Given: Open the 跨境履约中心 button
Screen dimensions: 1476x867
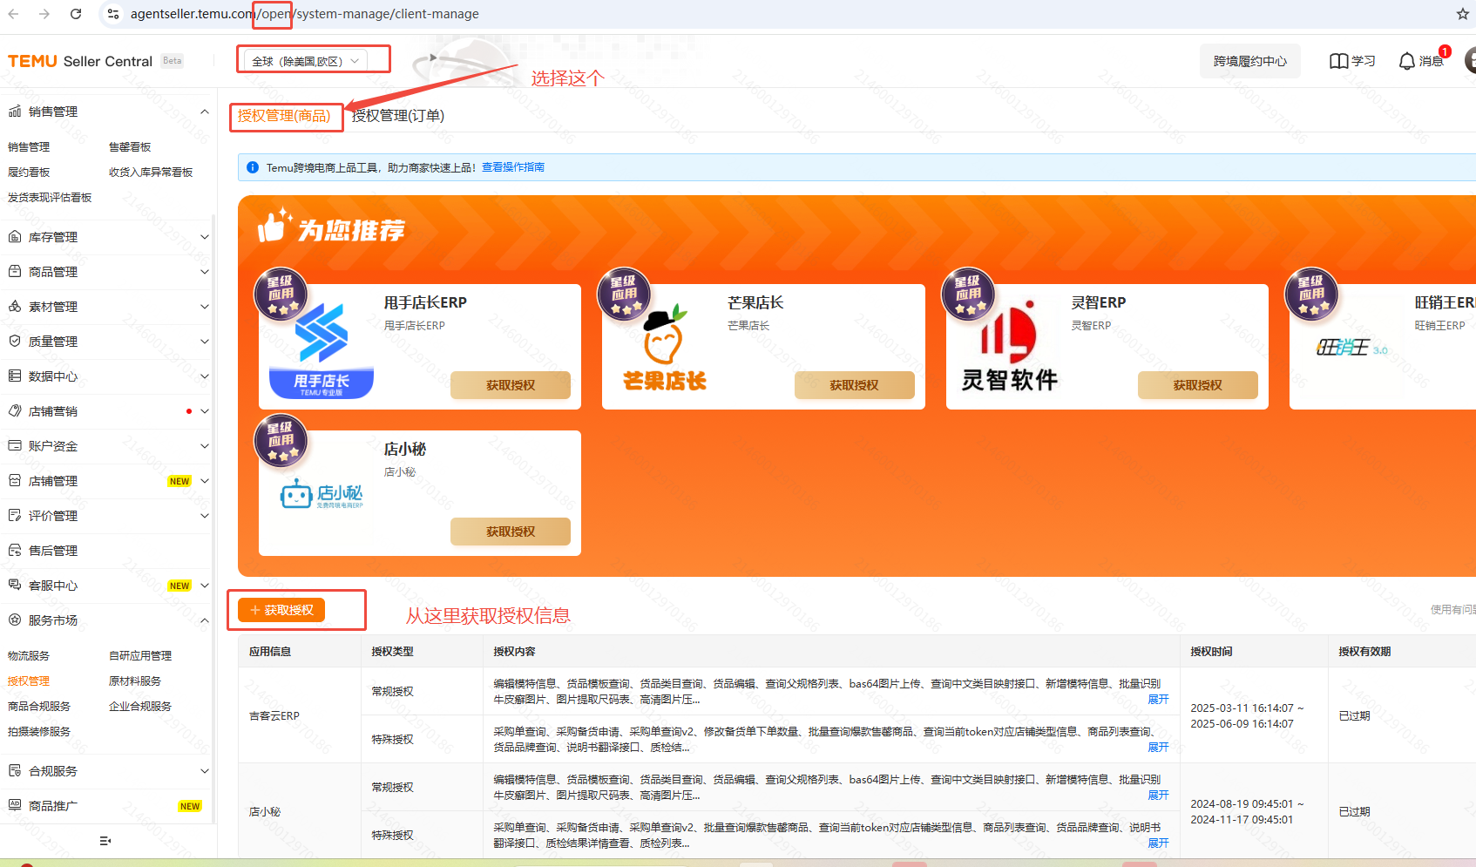Looking at the screenshot, I should [x=1249, y=61].
